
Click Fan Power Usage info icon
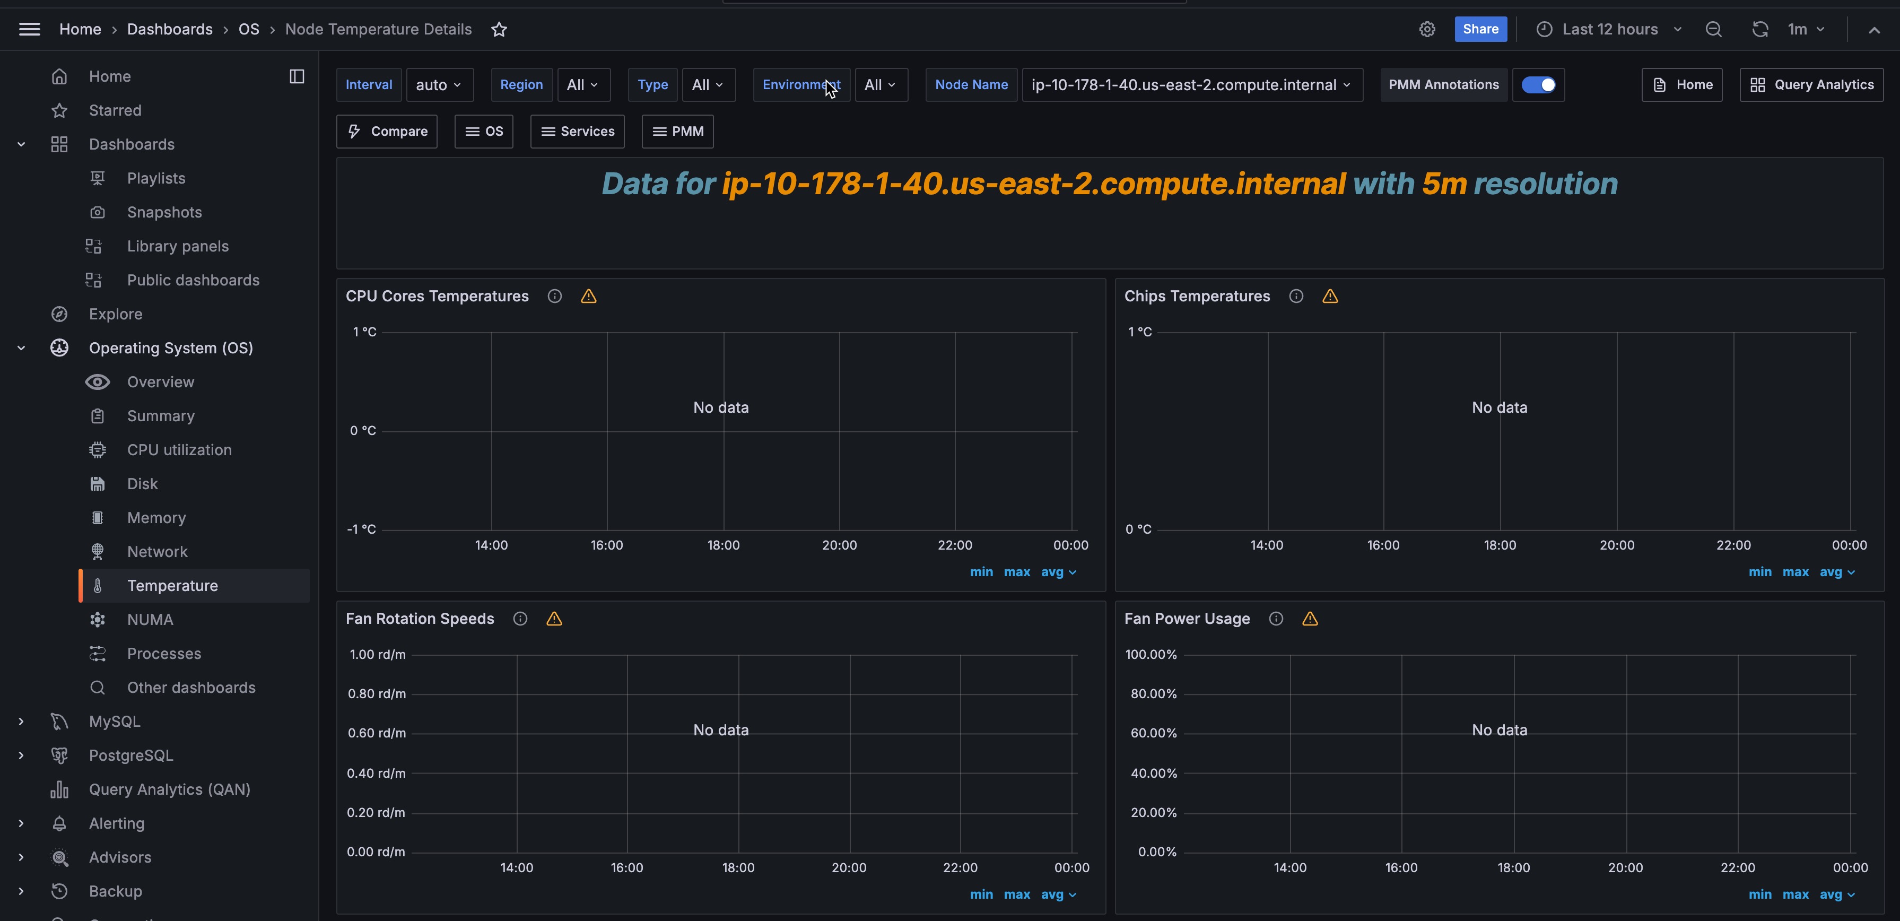(x=1276, y=619)
